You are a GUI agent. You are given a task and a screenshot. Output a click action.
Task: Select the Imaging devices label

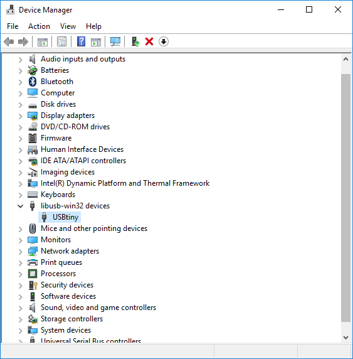(x=68, y=172)
